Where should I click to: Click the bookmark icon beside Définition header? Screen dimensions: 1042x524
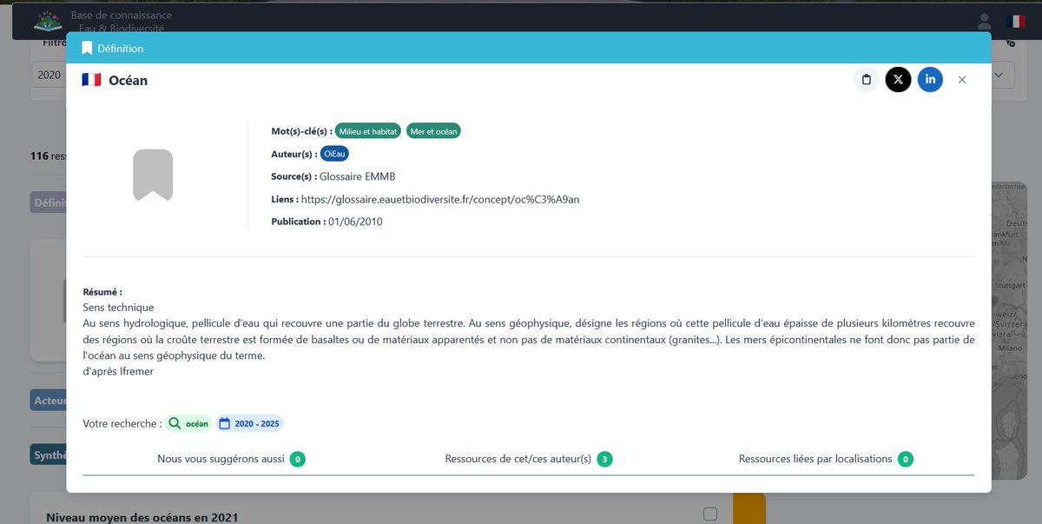point(86,48)
